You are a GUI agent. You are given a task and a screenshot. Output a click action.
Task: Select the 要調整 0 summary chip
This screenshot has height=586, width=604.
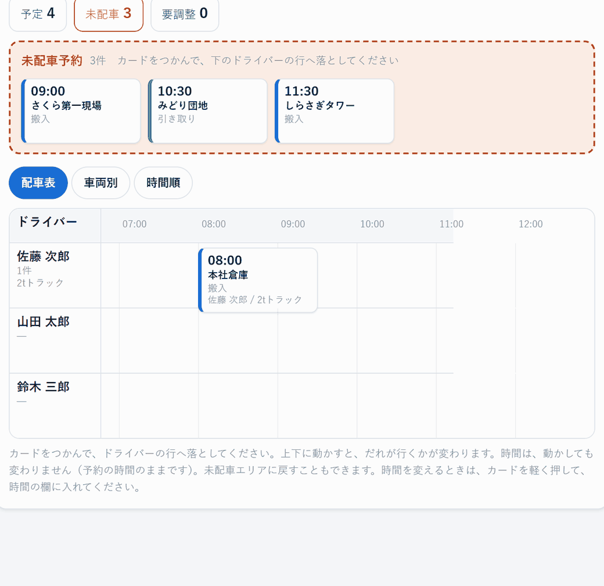[185, 15]
